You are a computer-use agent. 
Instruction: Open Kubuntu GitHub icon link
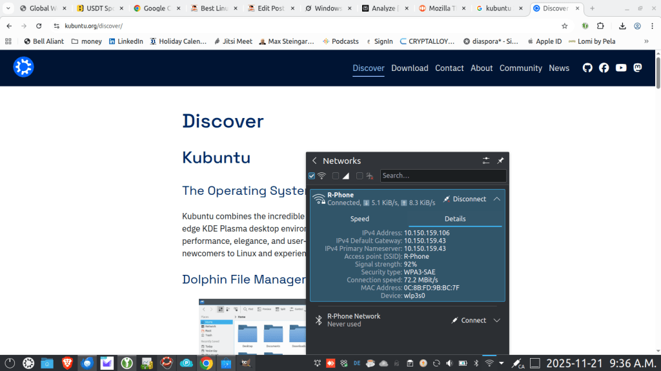point(587,68)
